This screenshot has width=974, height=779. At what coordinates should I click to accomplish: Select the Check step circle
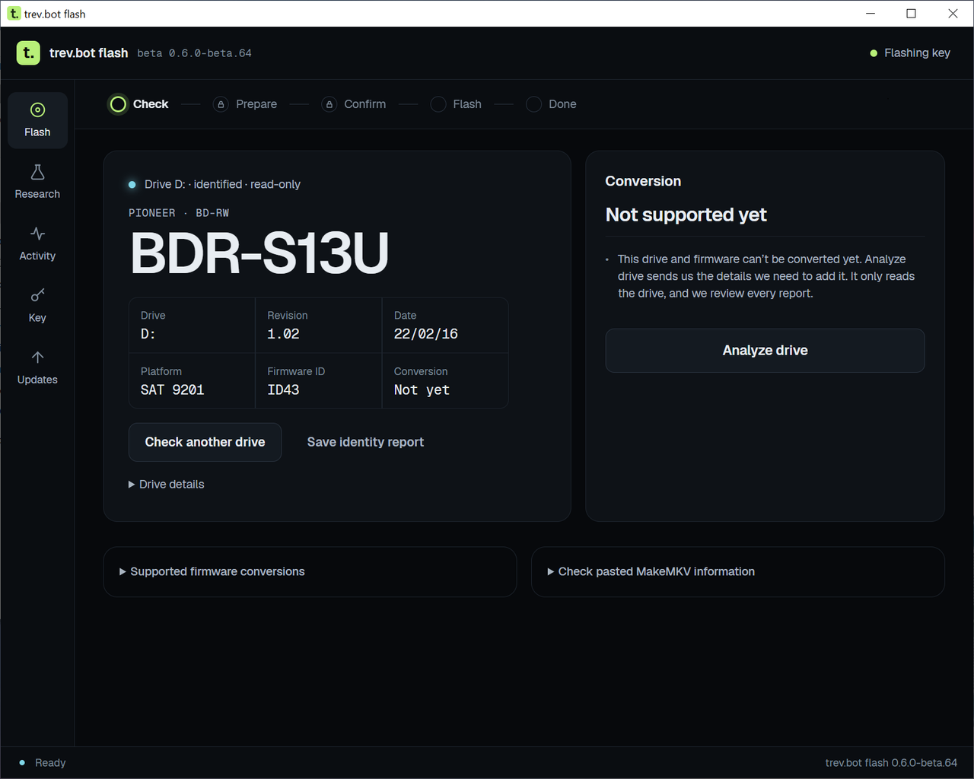click(118, 104)
